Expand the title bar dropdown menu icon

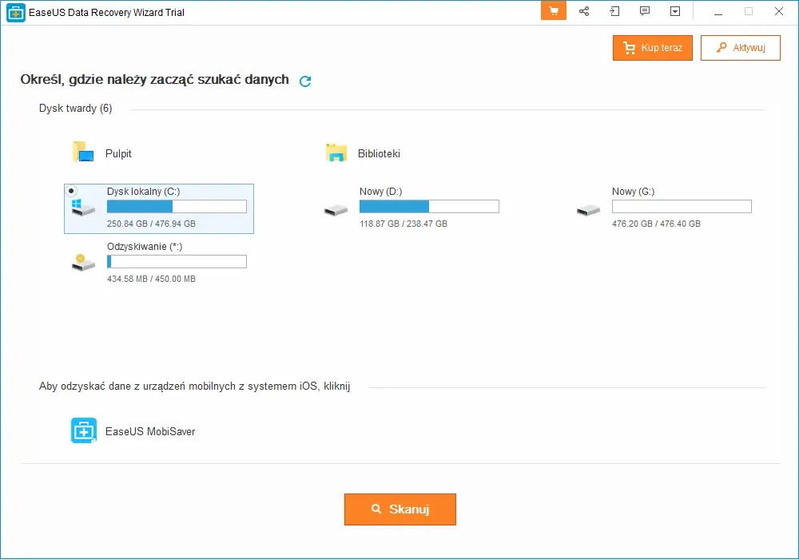pos(675,11)
